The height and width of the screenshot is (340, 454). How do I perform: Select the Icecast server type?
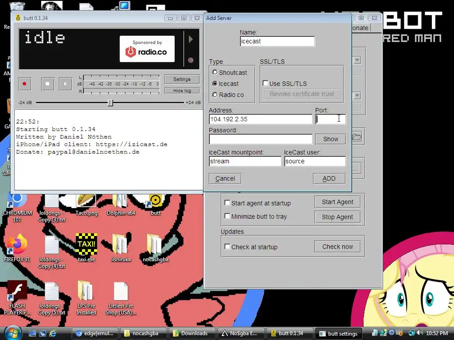coord(215,84)
